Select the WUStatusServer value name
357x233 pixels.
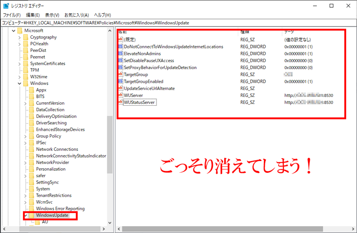(x=140, y=102)
